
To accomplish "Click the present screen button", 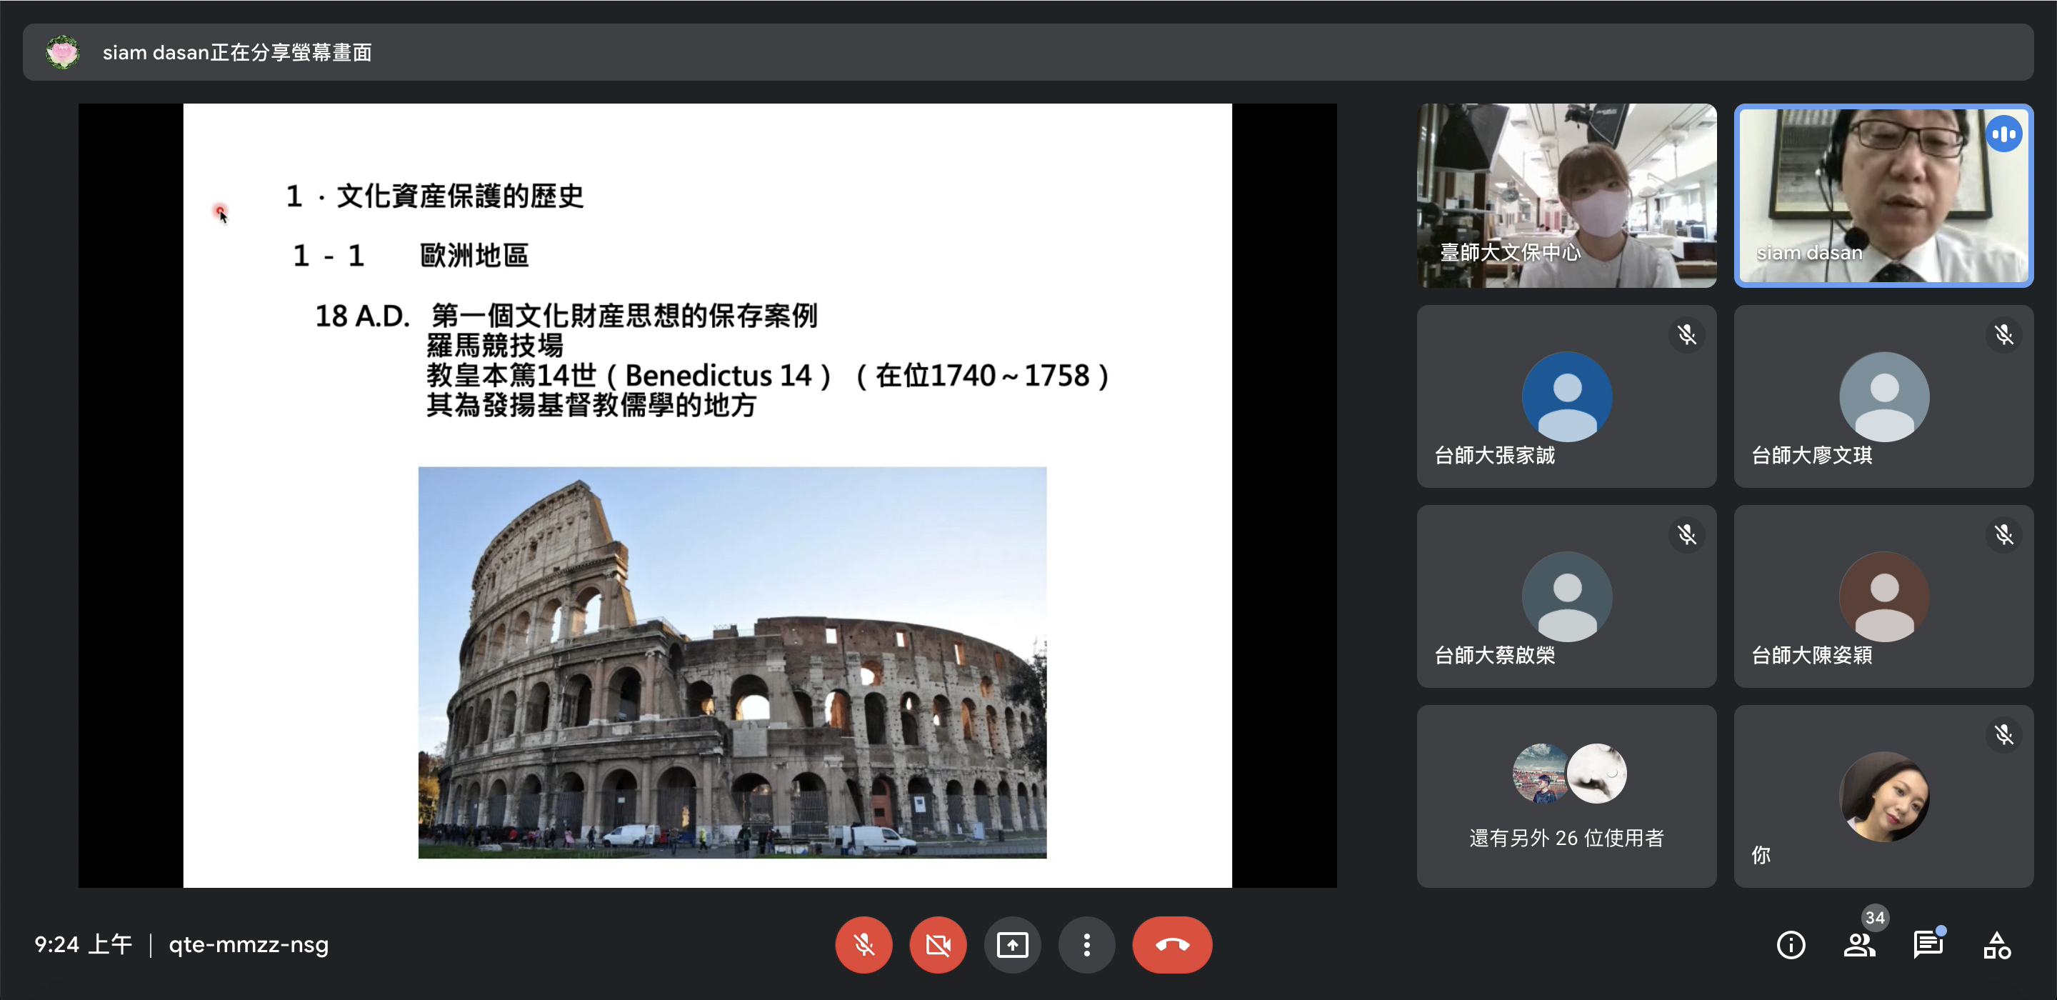I will (1012, 945).
